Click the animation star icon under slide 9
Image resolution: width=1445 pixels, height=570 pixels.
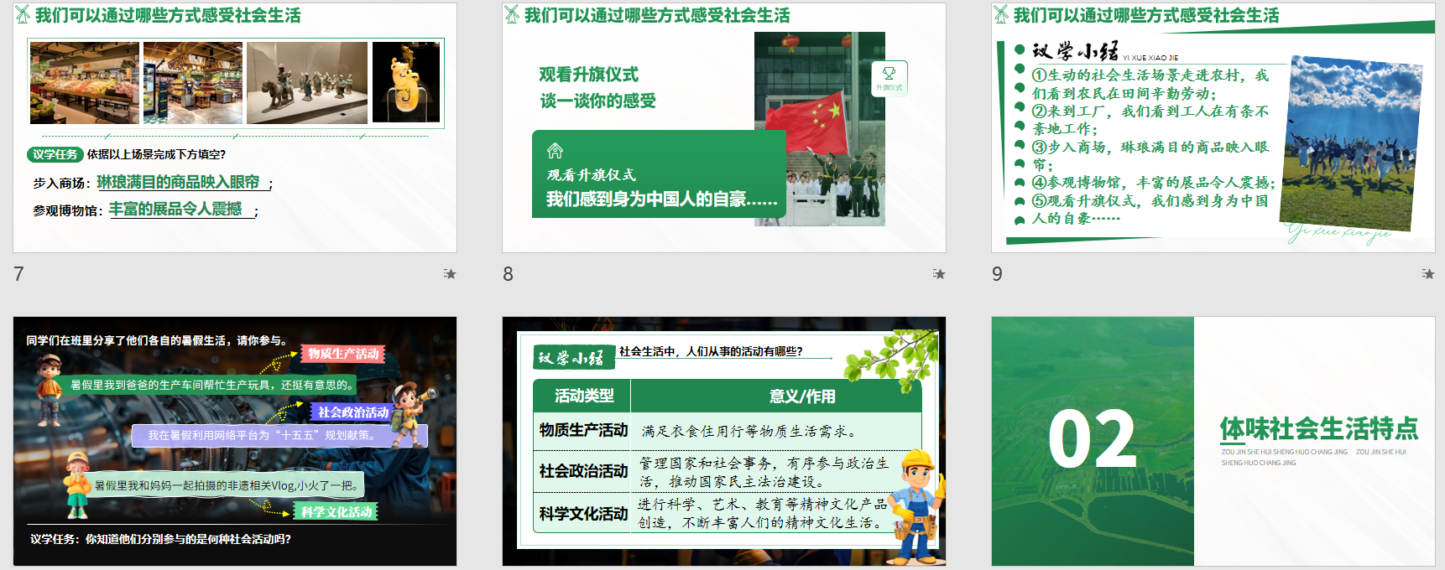tap(1427, 274)
